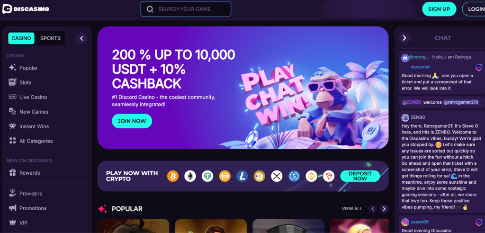The height and width of the screenshot is (233, 485).
Task: Show next Popular games arrow
Action: click(384, 209)
